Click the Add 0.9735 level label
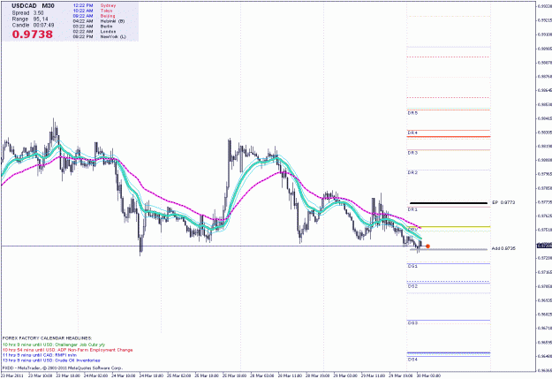552x379 pixels. 503,248
